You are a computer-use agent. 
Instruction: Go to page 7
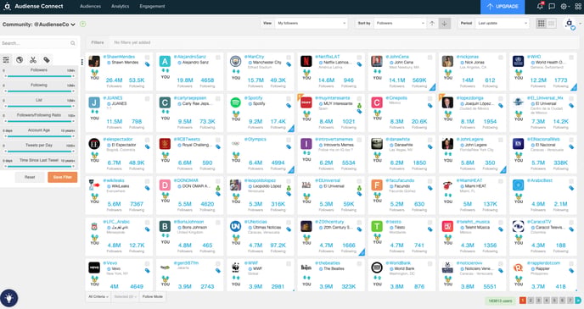pos(570,300)
